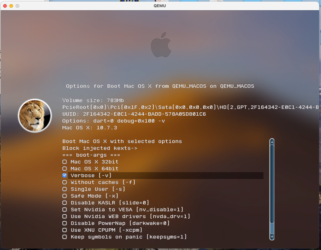Screen dimensions: 321x250
Task: Click the Apple logo icon
Action: (161, 45)
